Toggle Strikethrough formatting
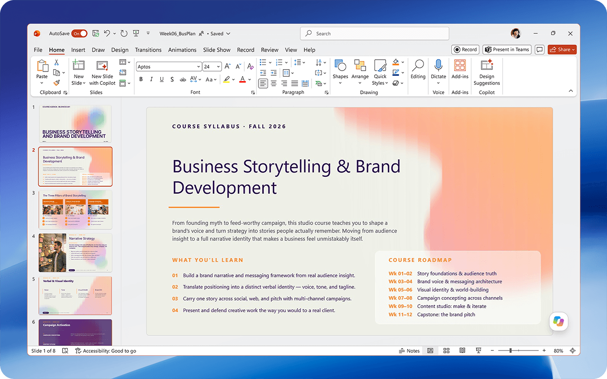 pos(183,80)
